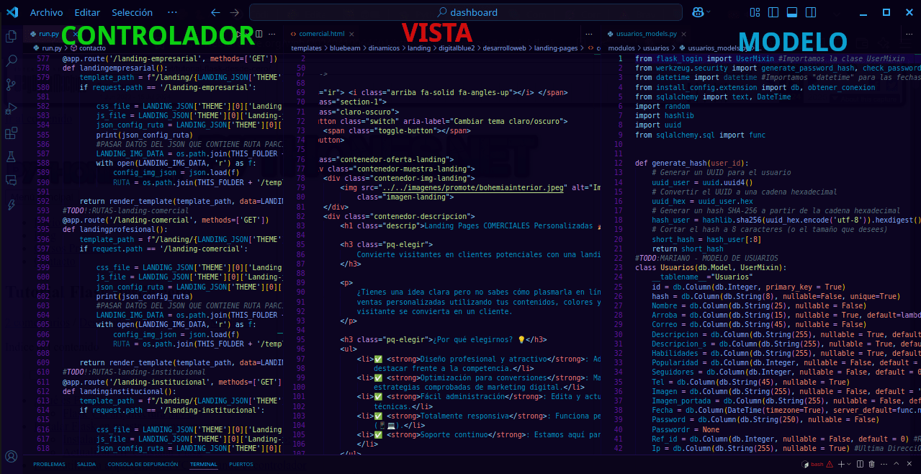Click the Accounts icon at bottom left
Screen dimensions: 921x474
pyautogui.click(x=10, y=456)
